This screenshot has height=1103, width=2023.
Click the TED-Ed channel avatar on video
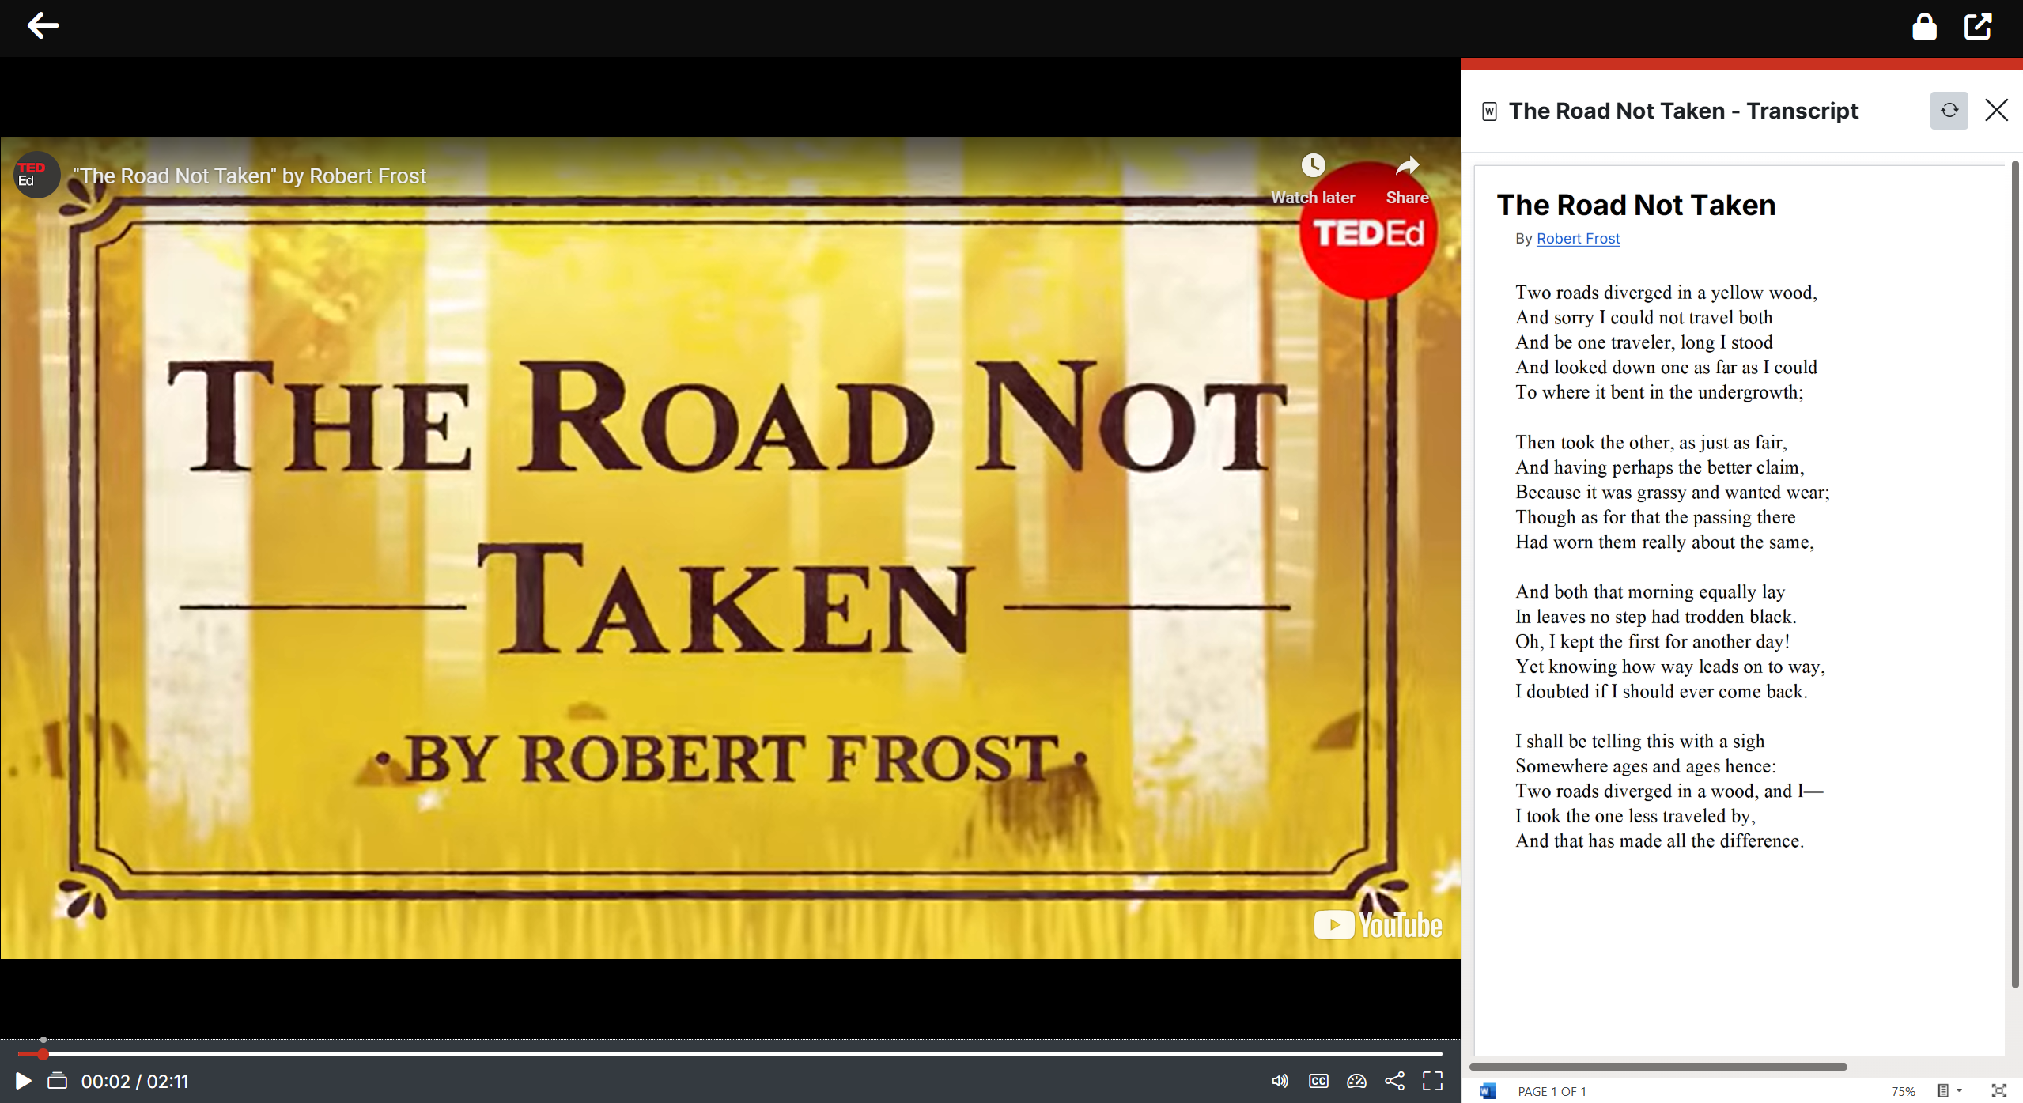(x=36, y=175)
